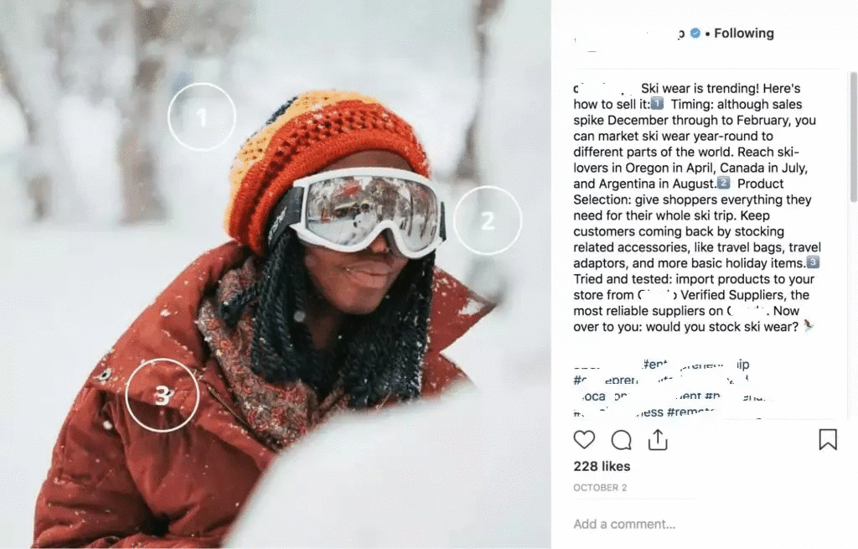Click the keycap 3 emoji before Tried and tested
The image size is (858, 549).
tap(813, 262)
